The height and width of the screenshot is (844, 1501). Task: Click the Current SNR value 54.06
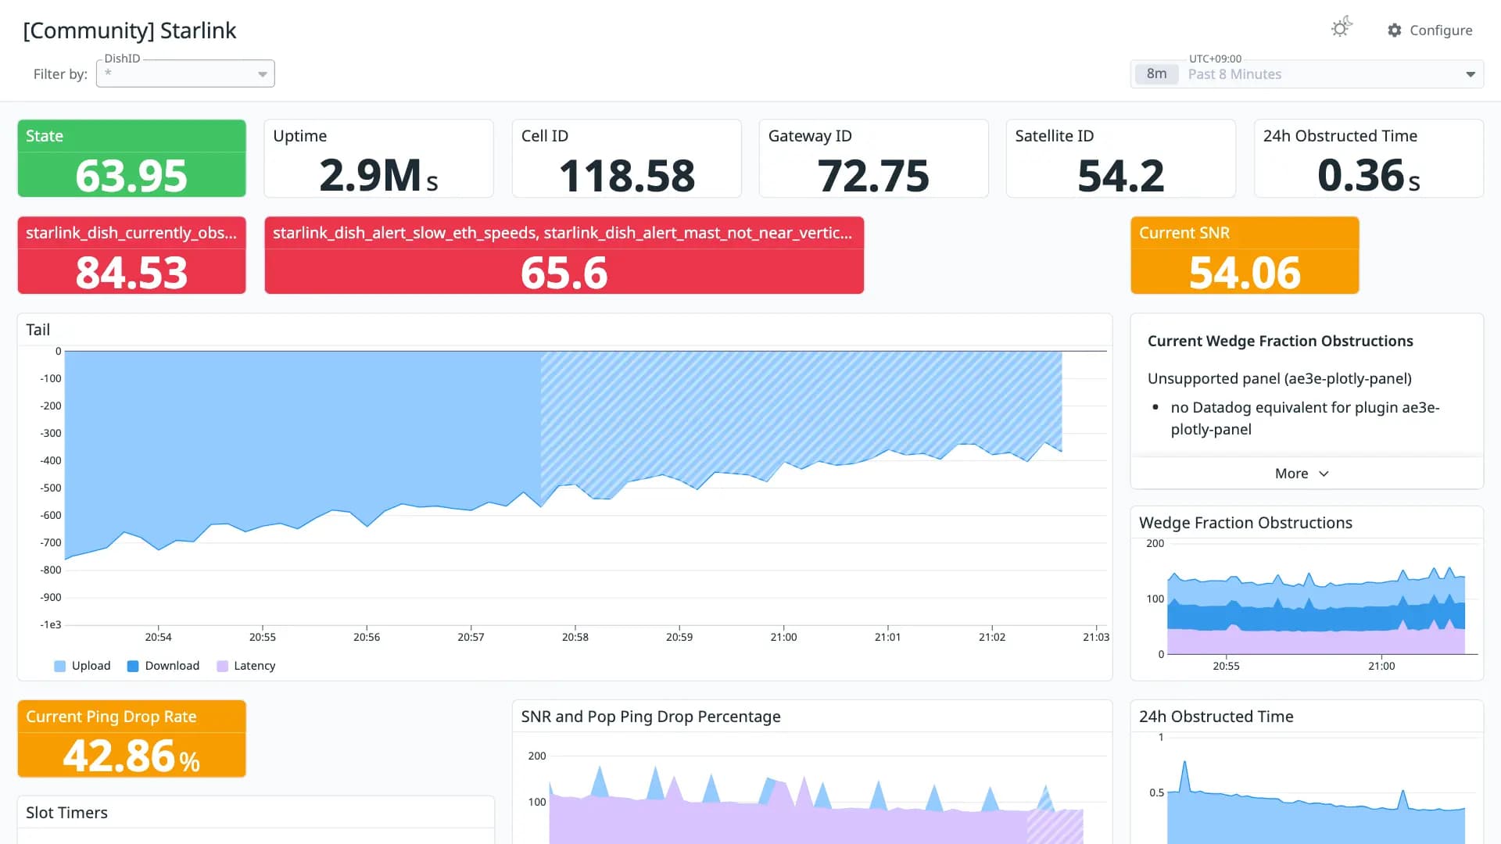tap(1245, 273)
